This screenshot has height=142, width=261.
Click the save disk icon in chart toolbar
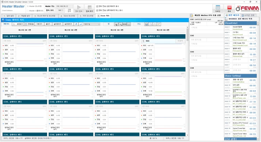(147, 24)
